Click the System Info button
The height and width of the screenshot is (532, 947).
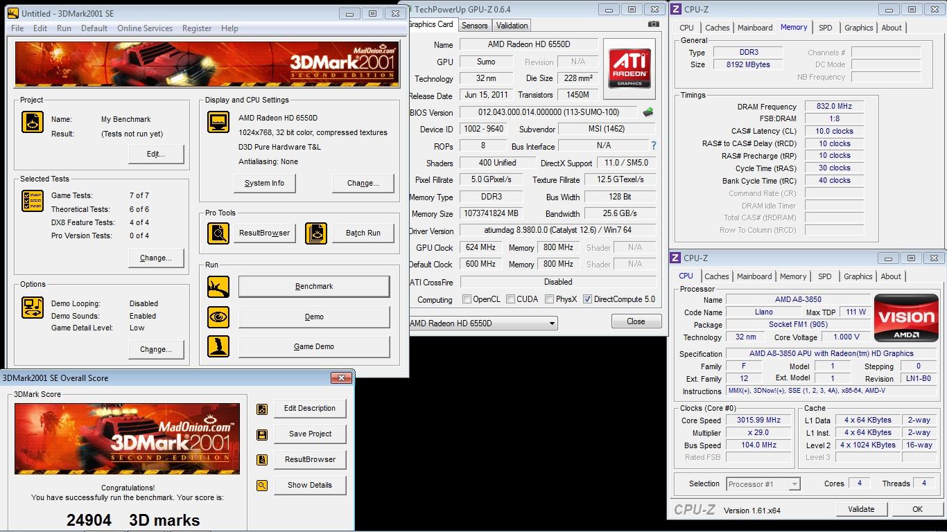264,183
